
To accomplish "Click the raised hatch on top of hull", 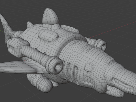I will click(48, 35).
